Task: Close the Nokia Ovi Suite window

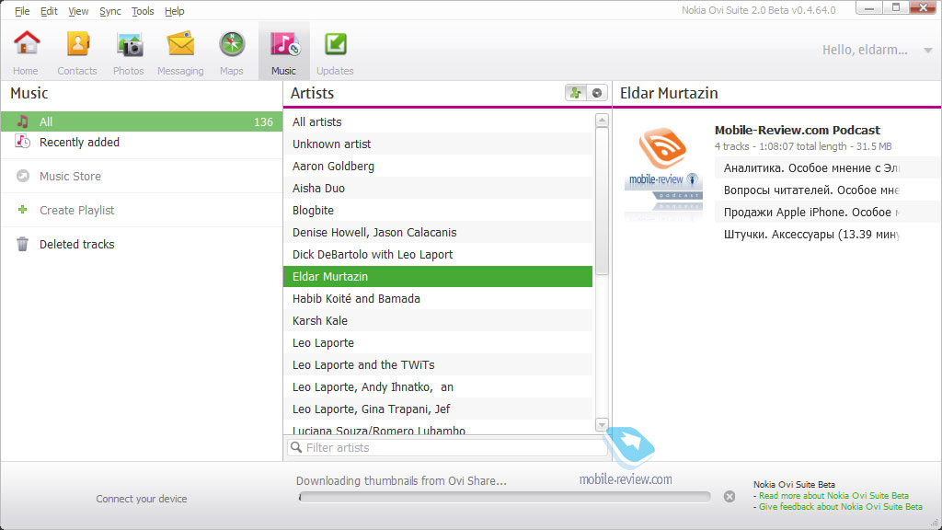Action: [922, 7]
